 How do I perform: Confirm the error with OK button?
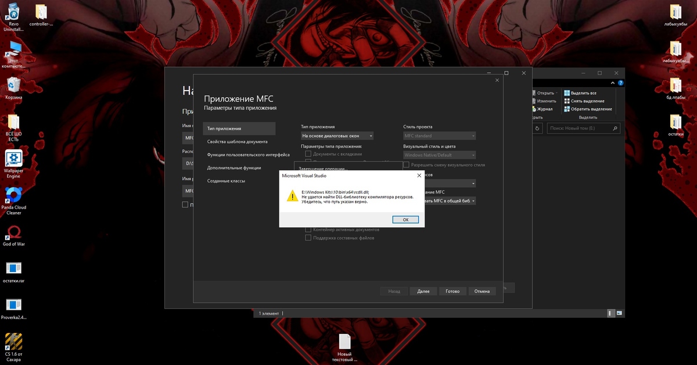(x=405, y=220)
